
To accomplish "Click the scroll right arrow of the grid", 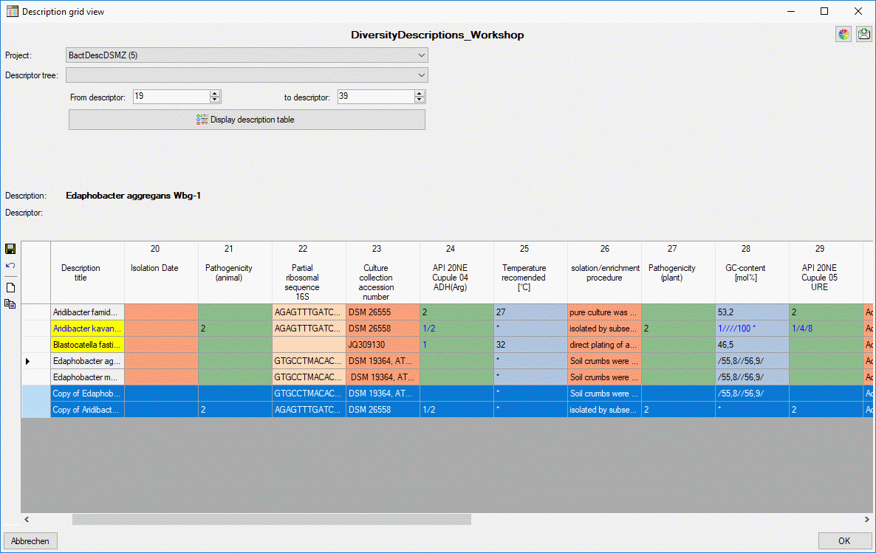I will pos(867,520).
